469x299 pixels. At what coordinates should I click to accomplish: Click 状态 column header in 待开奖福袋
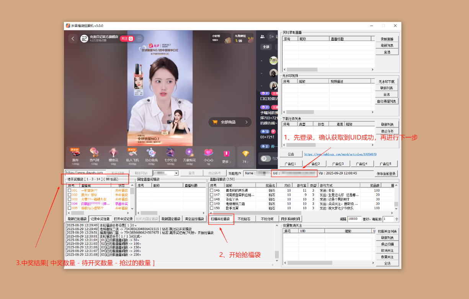pos(121,185)
